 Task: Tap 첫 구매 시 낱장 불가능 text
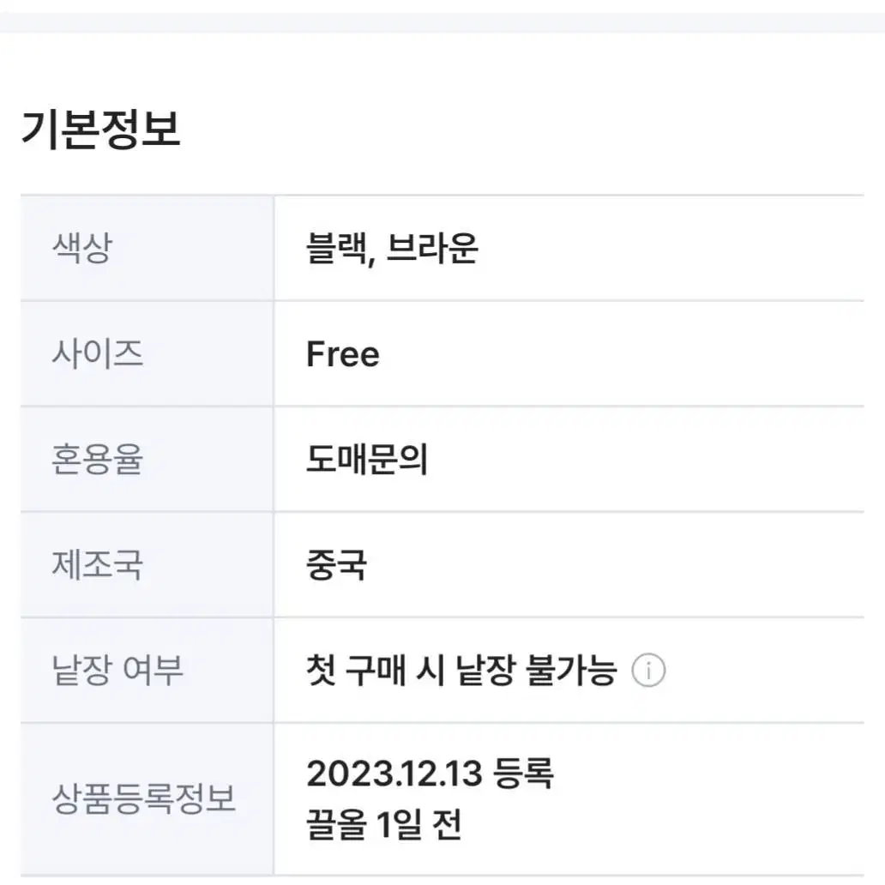[461, 670]
